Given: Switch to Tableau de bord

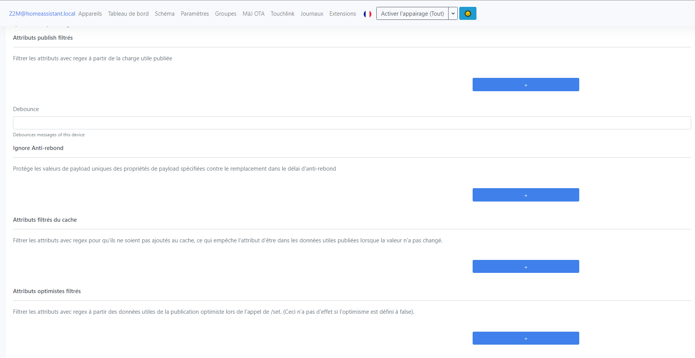Looking at the screenshot, I should pyautogui.click(x=128, y=13).
